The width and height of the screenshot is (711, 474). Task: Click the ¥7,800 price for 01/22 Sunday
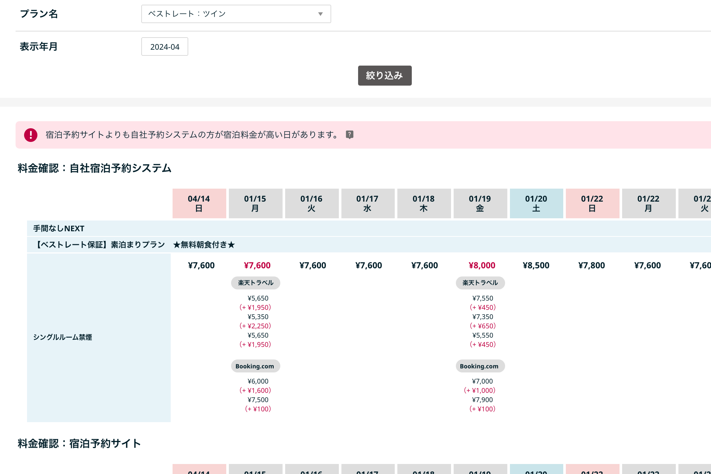(591, 265)
